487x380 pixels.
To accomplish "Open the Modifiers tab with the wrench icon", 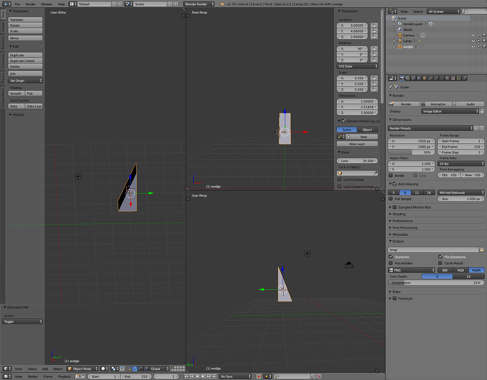I will [436, 78].
